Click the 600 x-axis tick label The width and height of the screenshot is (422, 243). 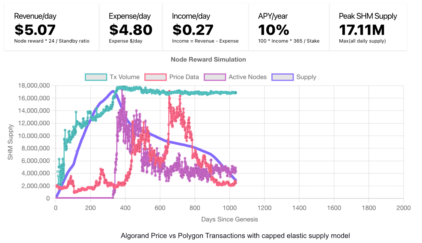coord(160,208)
